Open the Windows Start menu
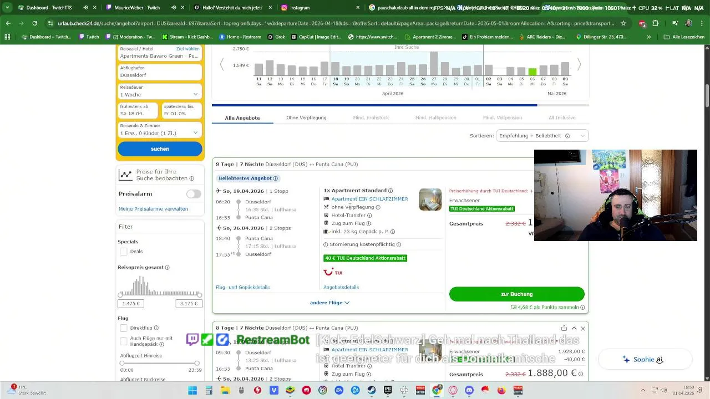 point(192,390)
